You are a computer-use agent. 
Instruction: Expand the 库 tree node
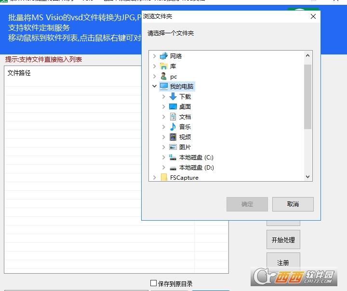(x=155, y=66)
